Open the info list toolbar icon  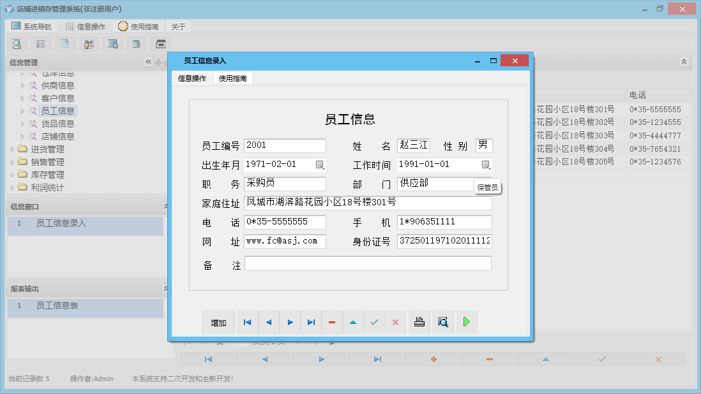pyautogui.click(x=40, y=44)
